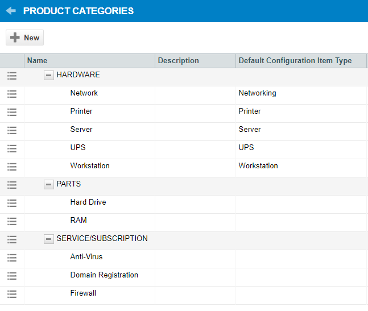Click the back arrow beside Product Categories

click(x=11, y=11)
